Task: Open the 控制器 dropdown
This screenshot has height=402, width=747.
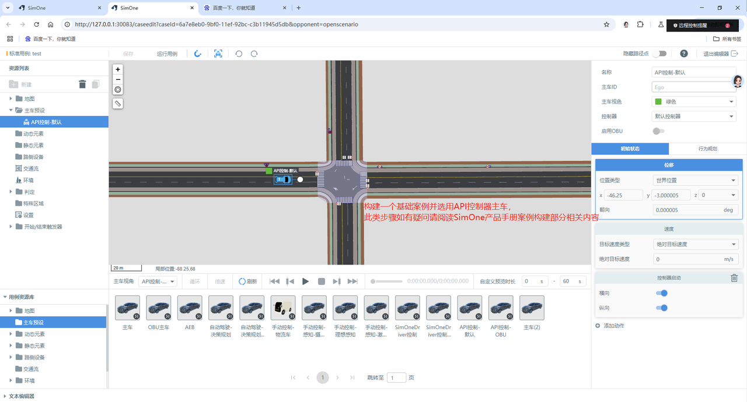Action: pos(693,117)
